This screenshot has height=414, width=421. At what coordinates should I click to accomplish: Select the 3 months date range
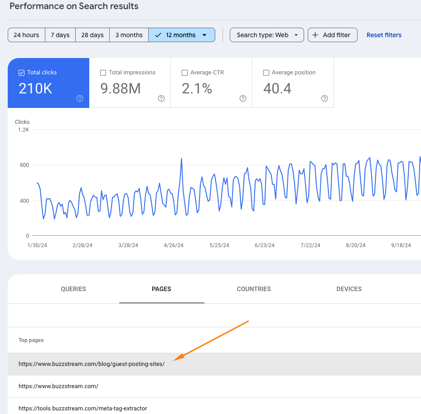(x=129, y=35)
